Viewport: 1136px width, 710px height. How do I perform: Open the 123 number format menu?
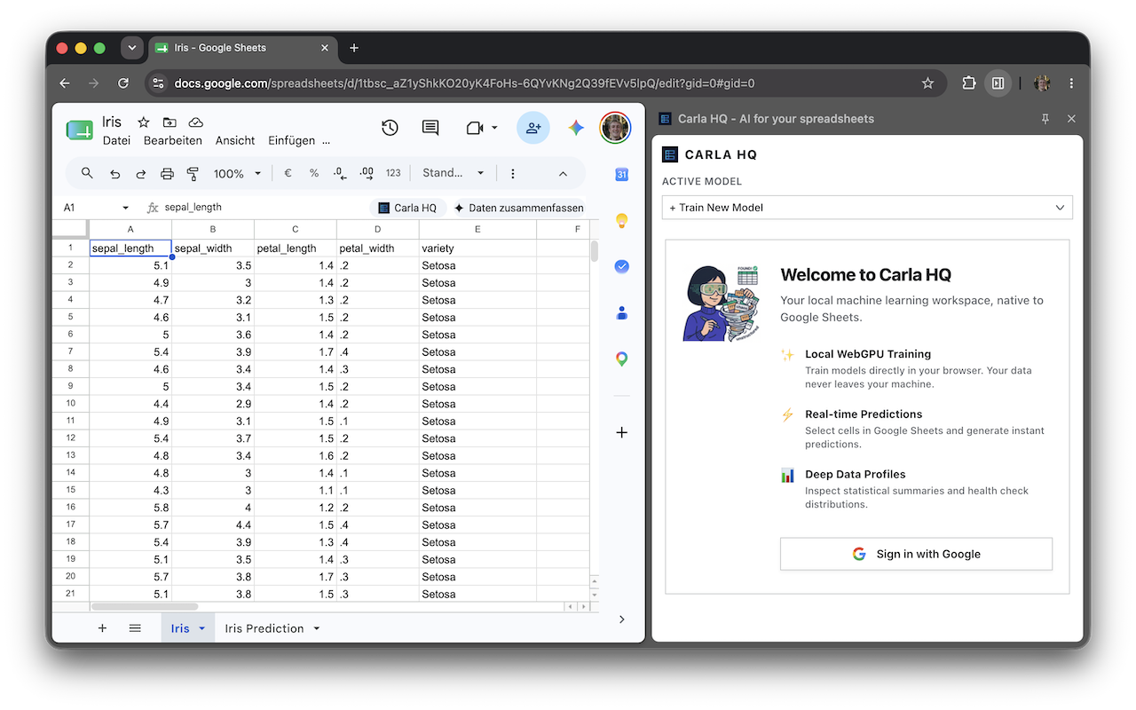pos(393,174)
